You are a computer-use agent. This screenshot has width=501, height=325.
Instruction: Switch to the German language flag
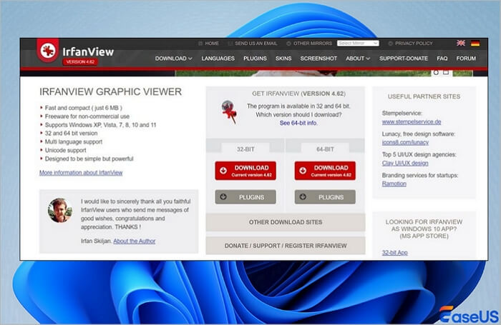coord(475,43)
